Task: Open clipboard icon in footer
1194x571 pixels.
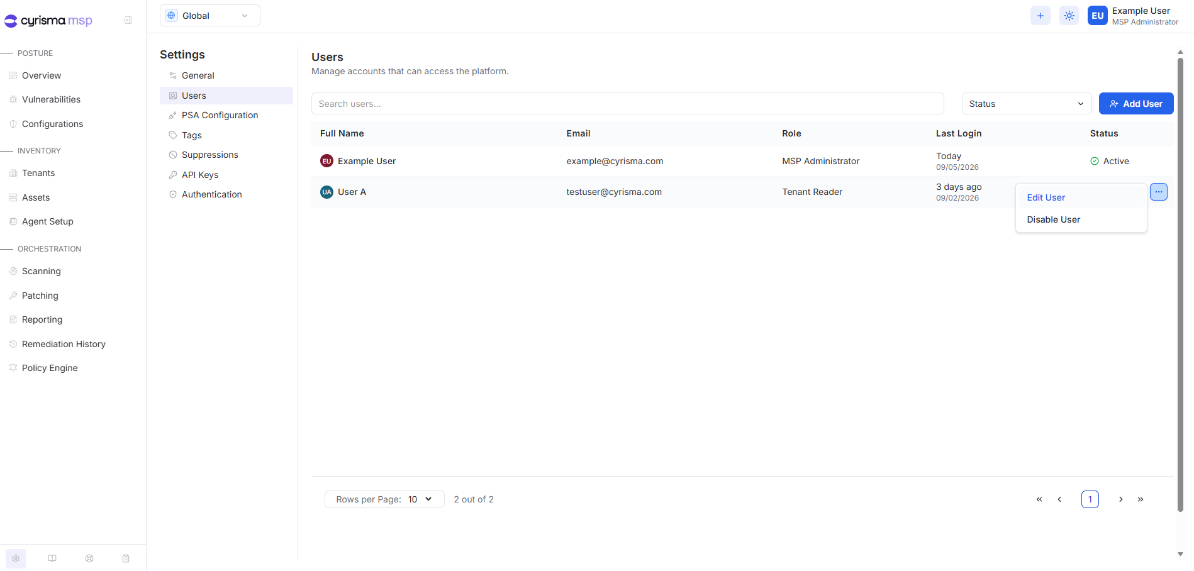Action: [126, 558]
